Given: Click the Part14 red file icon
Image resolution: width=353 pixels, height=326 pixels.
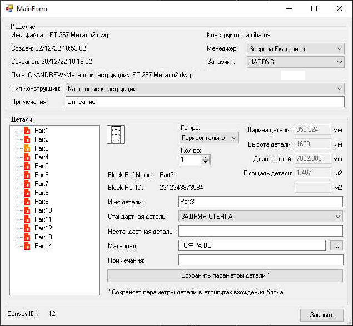Looking at the screenshot, I should pyautogui.click(x=27, y=246).
